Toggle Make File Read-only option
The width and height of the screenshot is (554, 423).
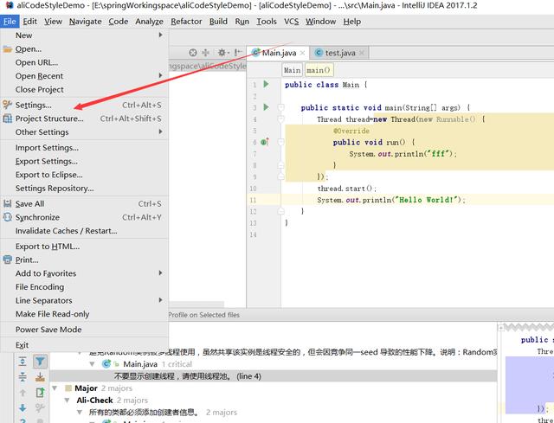pos(52,314)
